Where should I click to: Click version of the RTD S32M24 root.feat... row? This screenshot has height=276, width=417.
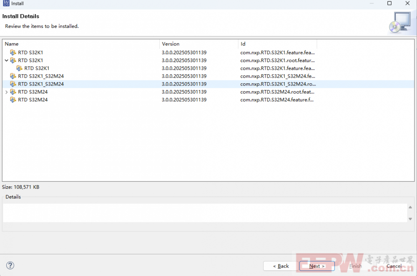[x=184, y=92]
